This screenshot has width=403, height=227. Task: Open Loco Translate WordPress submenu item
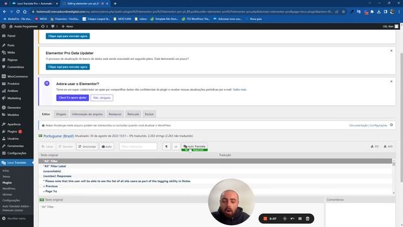pos(9,189)
